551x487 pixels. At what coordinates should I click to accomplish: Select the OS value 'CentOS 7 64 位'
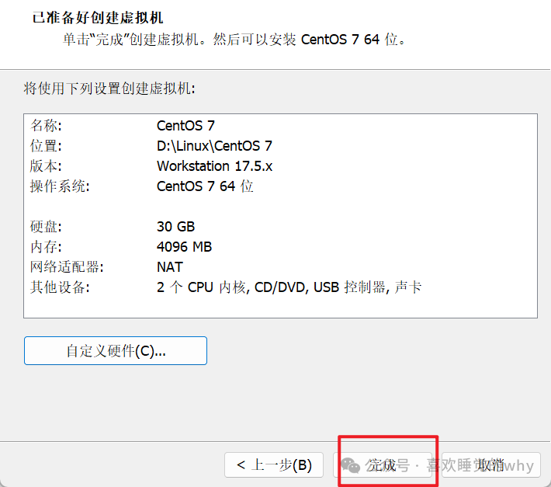pyautogui.click(x=205, y=186)
